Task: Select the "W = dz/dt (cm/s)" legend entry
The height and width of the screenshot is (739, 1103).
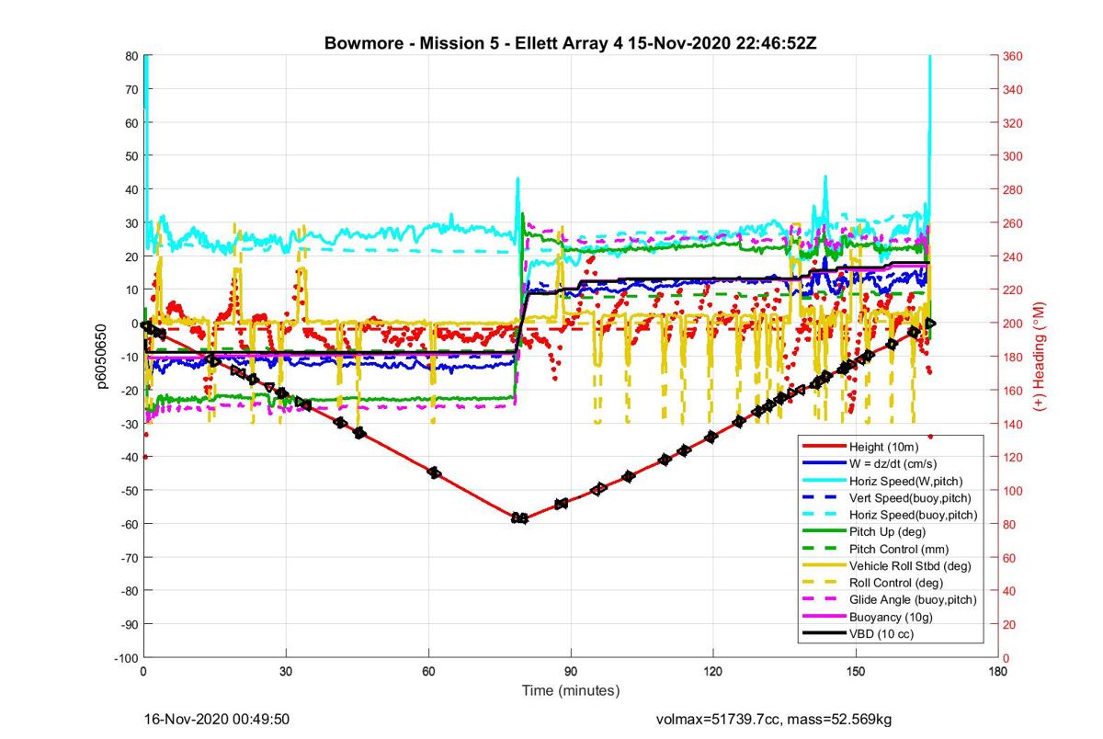Action: click(x=890, y=463)
